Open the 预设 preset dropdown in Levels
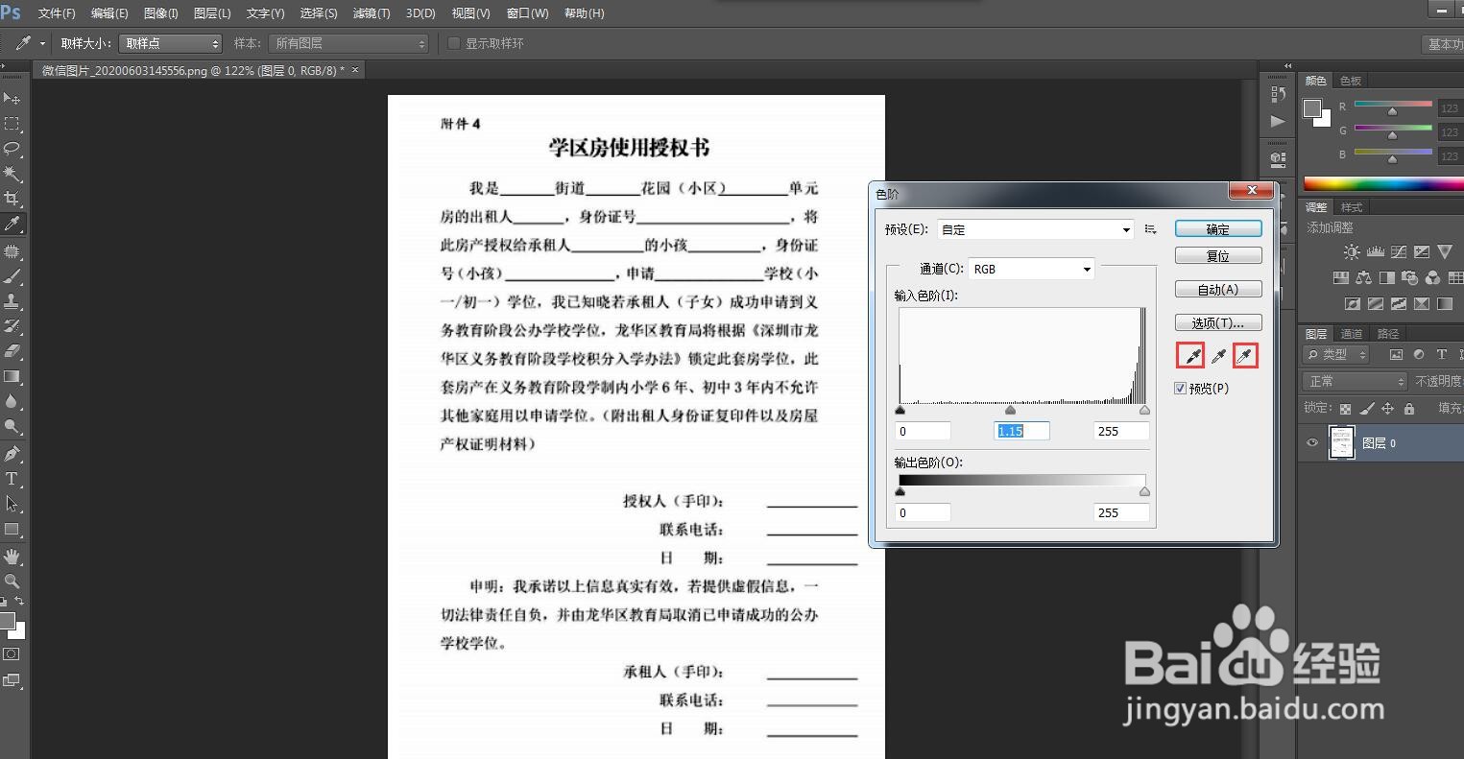Image resolution: width=1464 pixels, height=759 pixels. [1034, 228]
